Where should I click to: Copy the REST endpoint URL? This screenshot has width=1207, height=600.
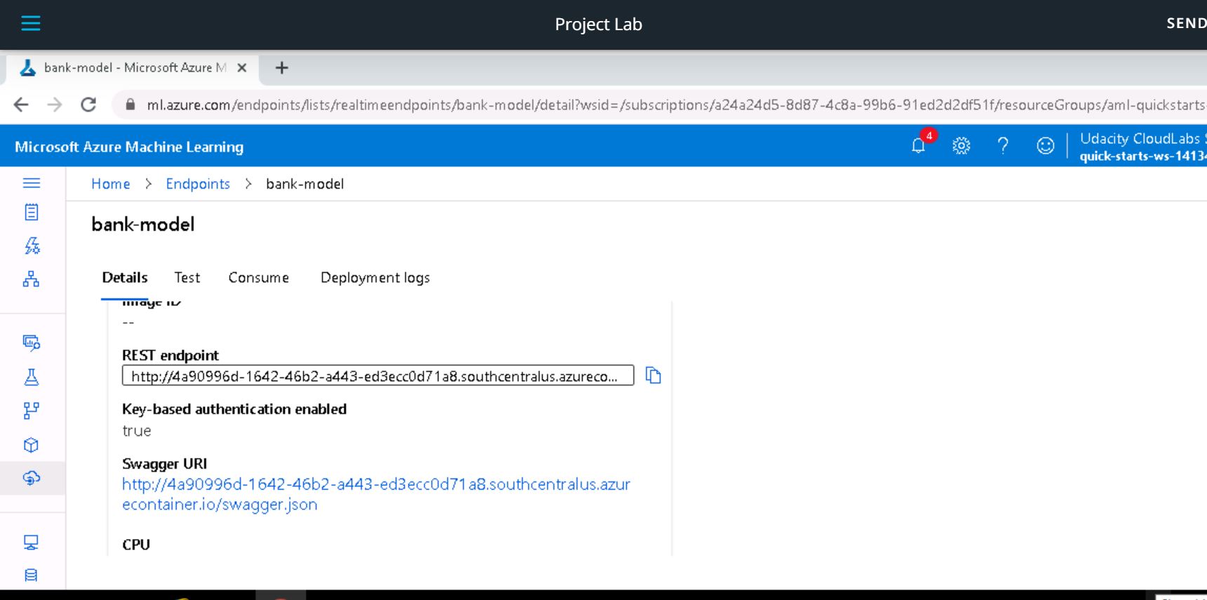coord(653,375)
